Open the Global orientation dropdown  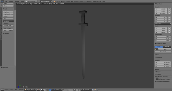59,90
